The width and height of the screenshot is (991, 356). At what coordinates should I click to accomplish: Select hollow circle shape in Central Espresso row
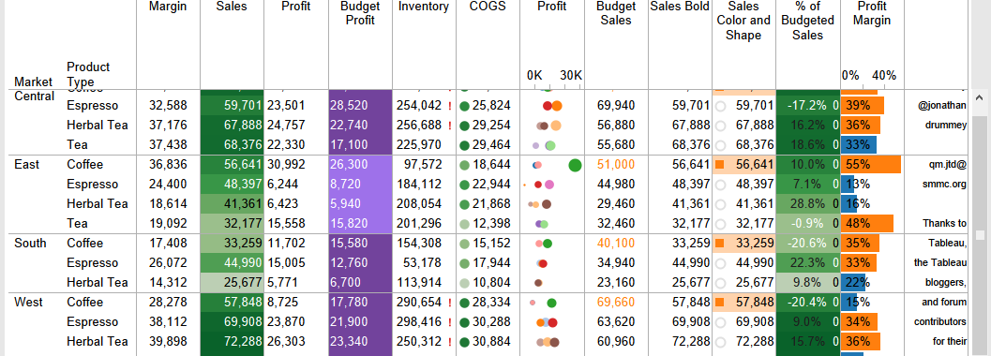(720, 106)
